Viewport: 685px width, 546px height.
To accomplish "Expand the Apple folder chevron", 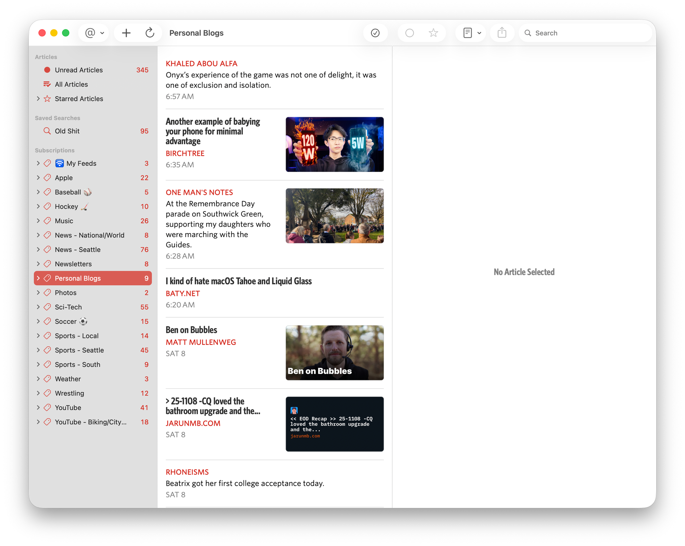I will pyautogui.click(x=38, y=178).
